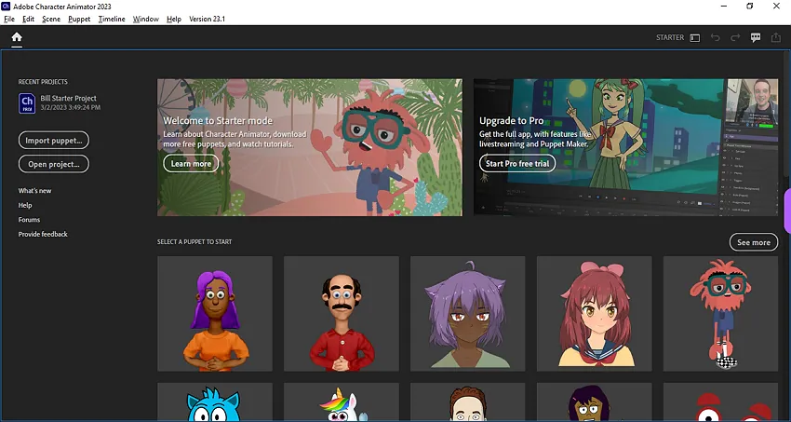Select the red furry monster with glasses puppet

[720, 313]
